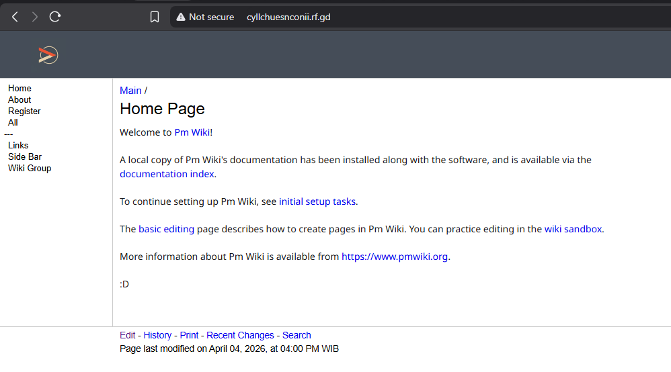Click the Not secure label text
This screenshot has height=372, width=671.
click(211, 17)
